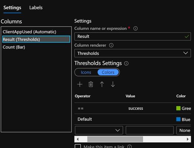Click the green color swatch
Viewport: 194px width, 148px height.
pyautogui.click(x=178, y=108)
